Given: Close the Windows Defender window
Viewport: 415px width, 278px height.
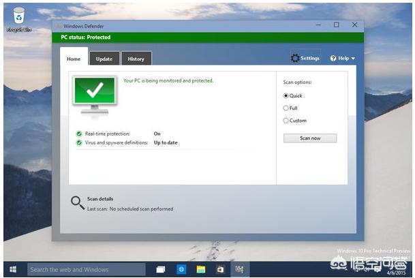Looking at the screenshot, I should pos(354,25).
